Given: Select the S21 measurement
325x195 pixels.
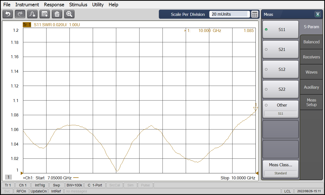Looking at the screenshot, I should [281, 49].
